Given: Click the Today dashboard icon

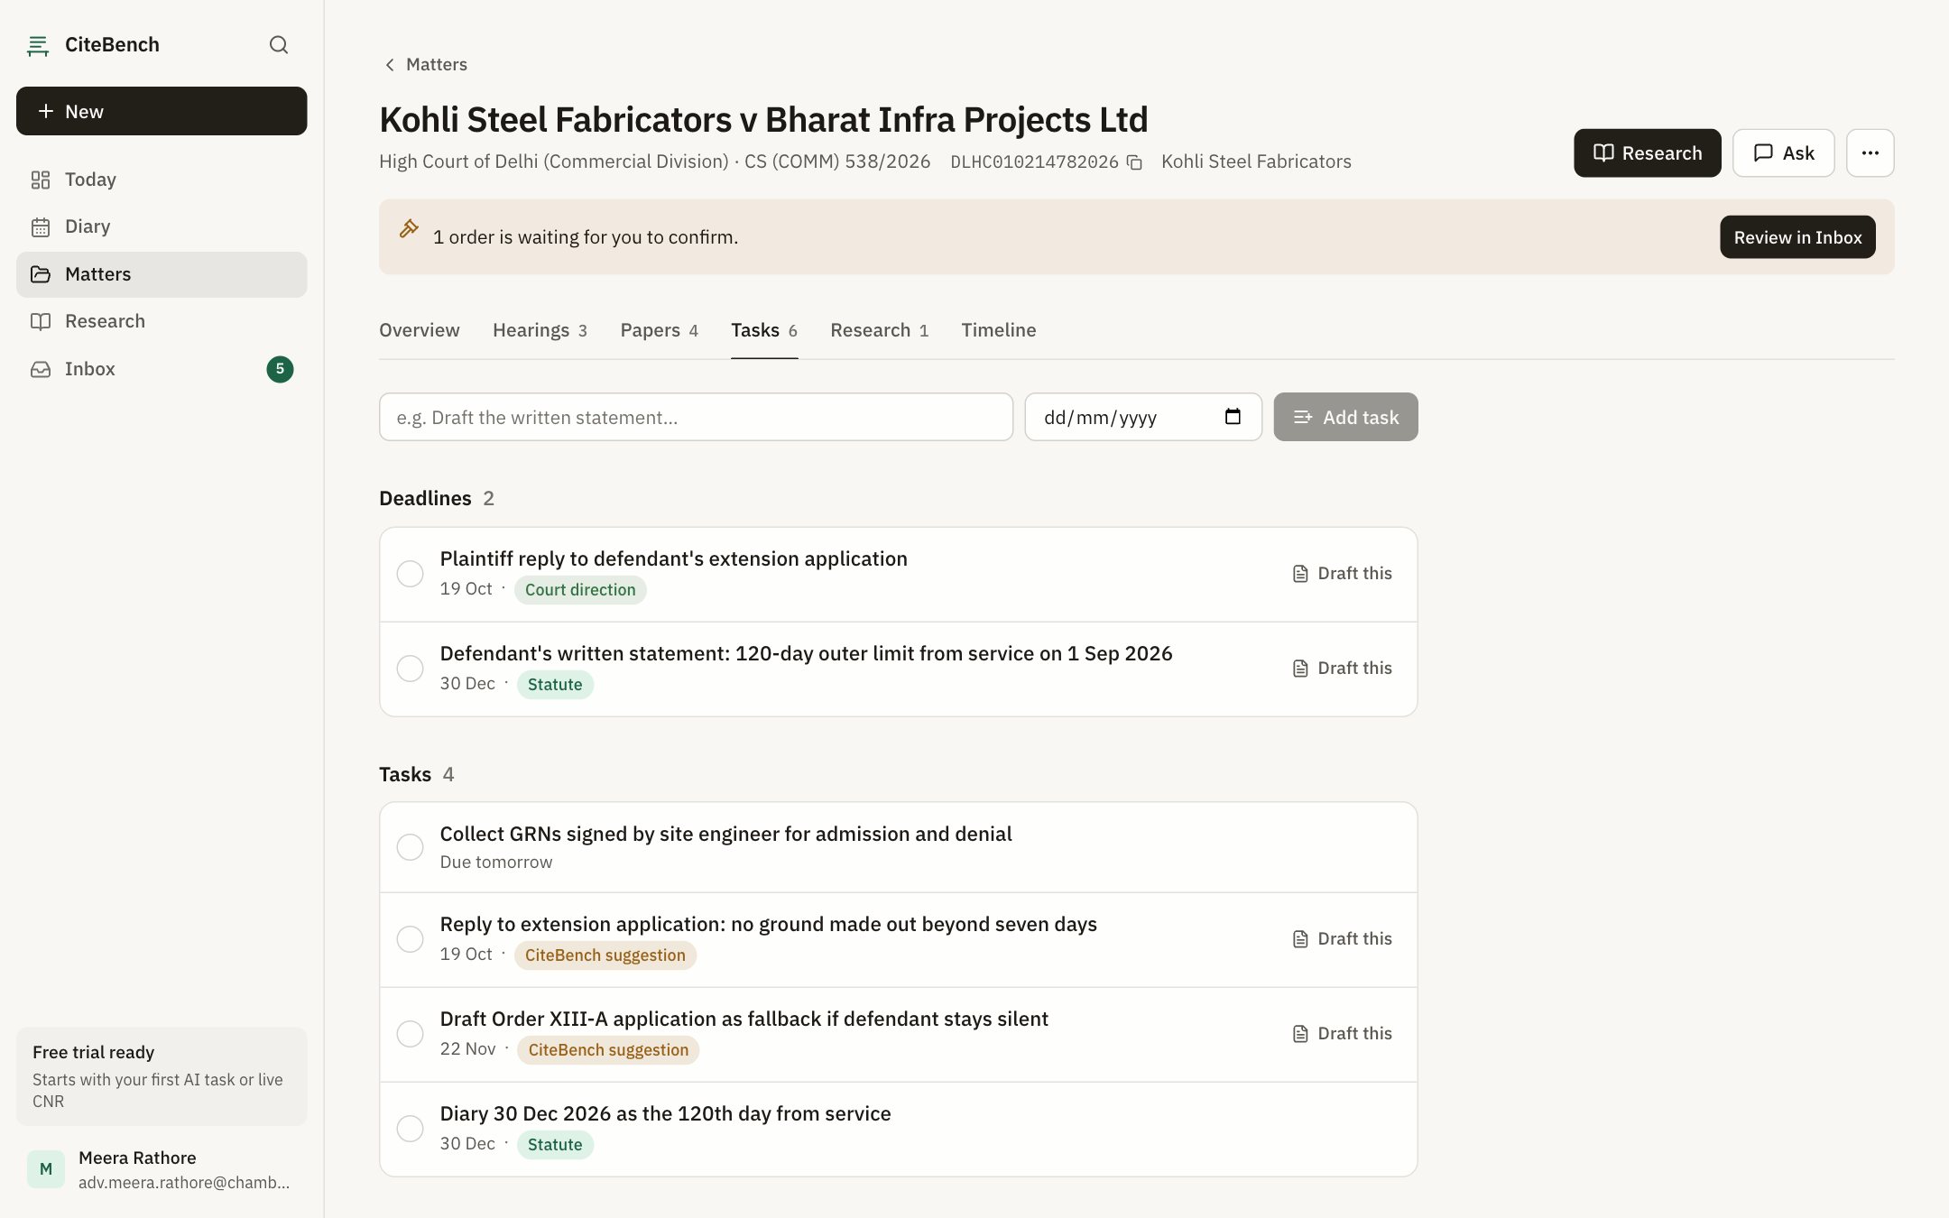Looking at the screenshot, I should pyautogui.click(x=41, y=180).
